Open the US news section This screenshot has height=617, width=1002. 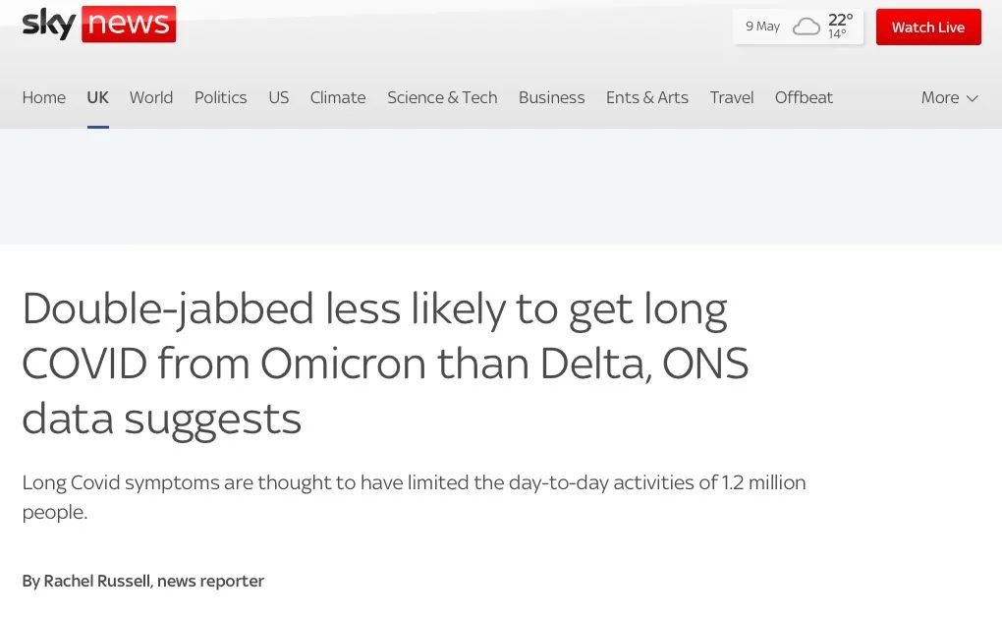tap(279, 97)
